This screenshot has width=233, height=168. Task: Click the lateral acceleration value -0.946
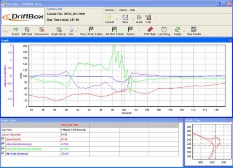65,144
